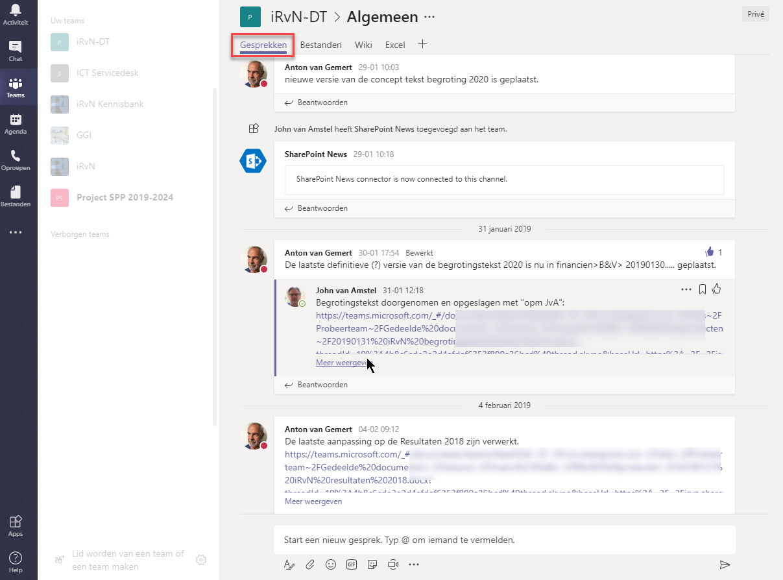This screenshot has height=580, width=783.
Task: Click Beantwoorden under SharePoint News message
Action: [x=322, y=208]
